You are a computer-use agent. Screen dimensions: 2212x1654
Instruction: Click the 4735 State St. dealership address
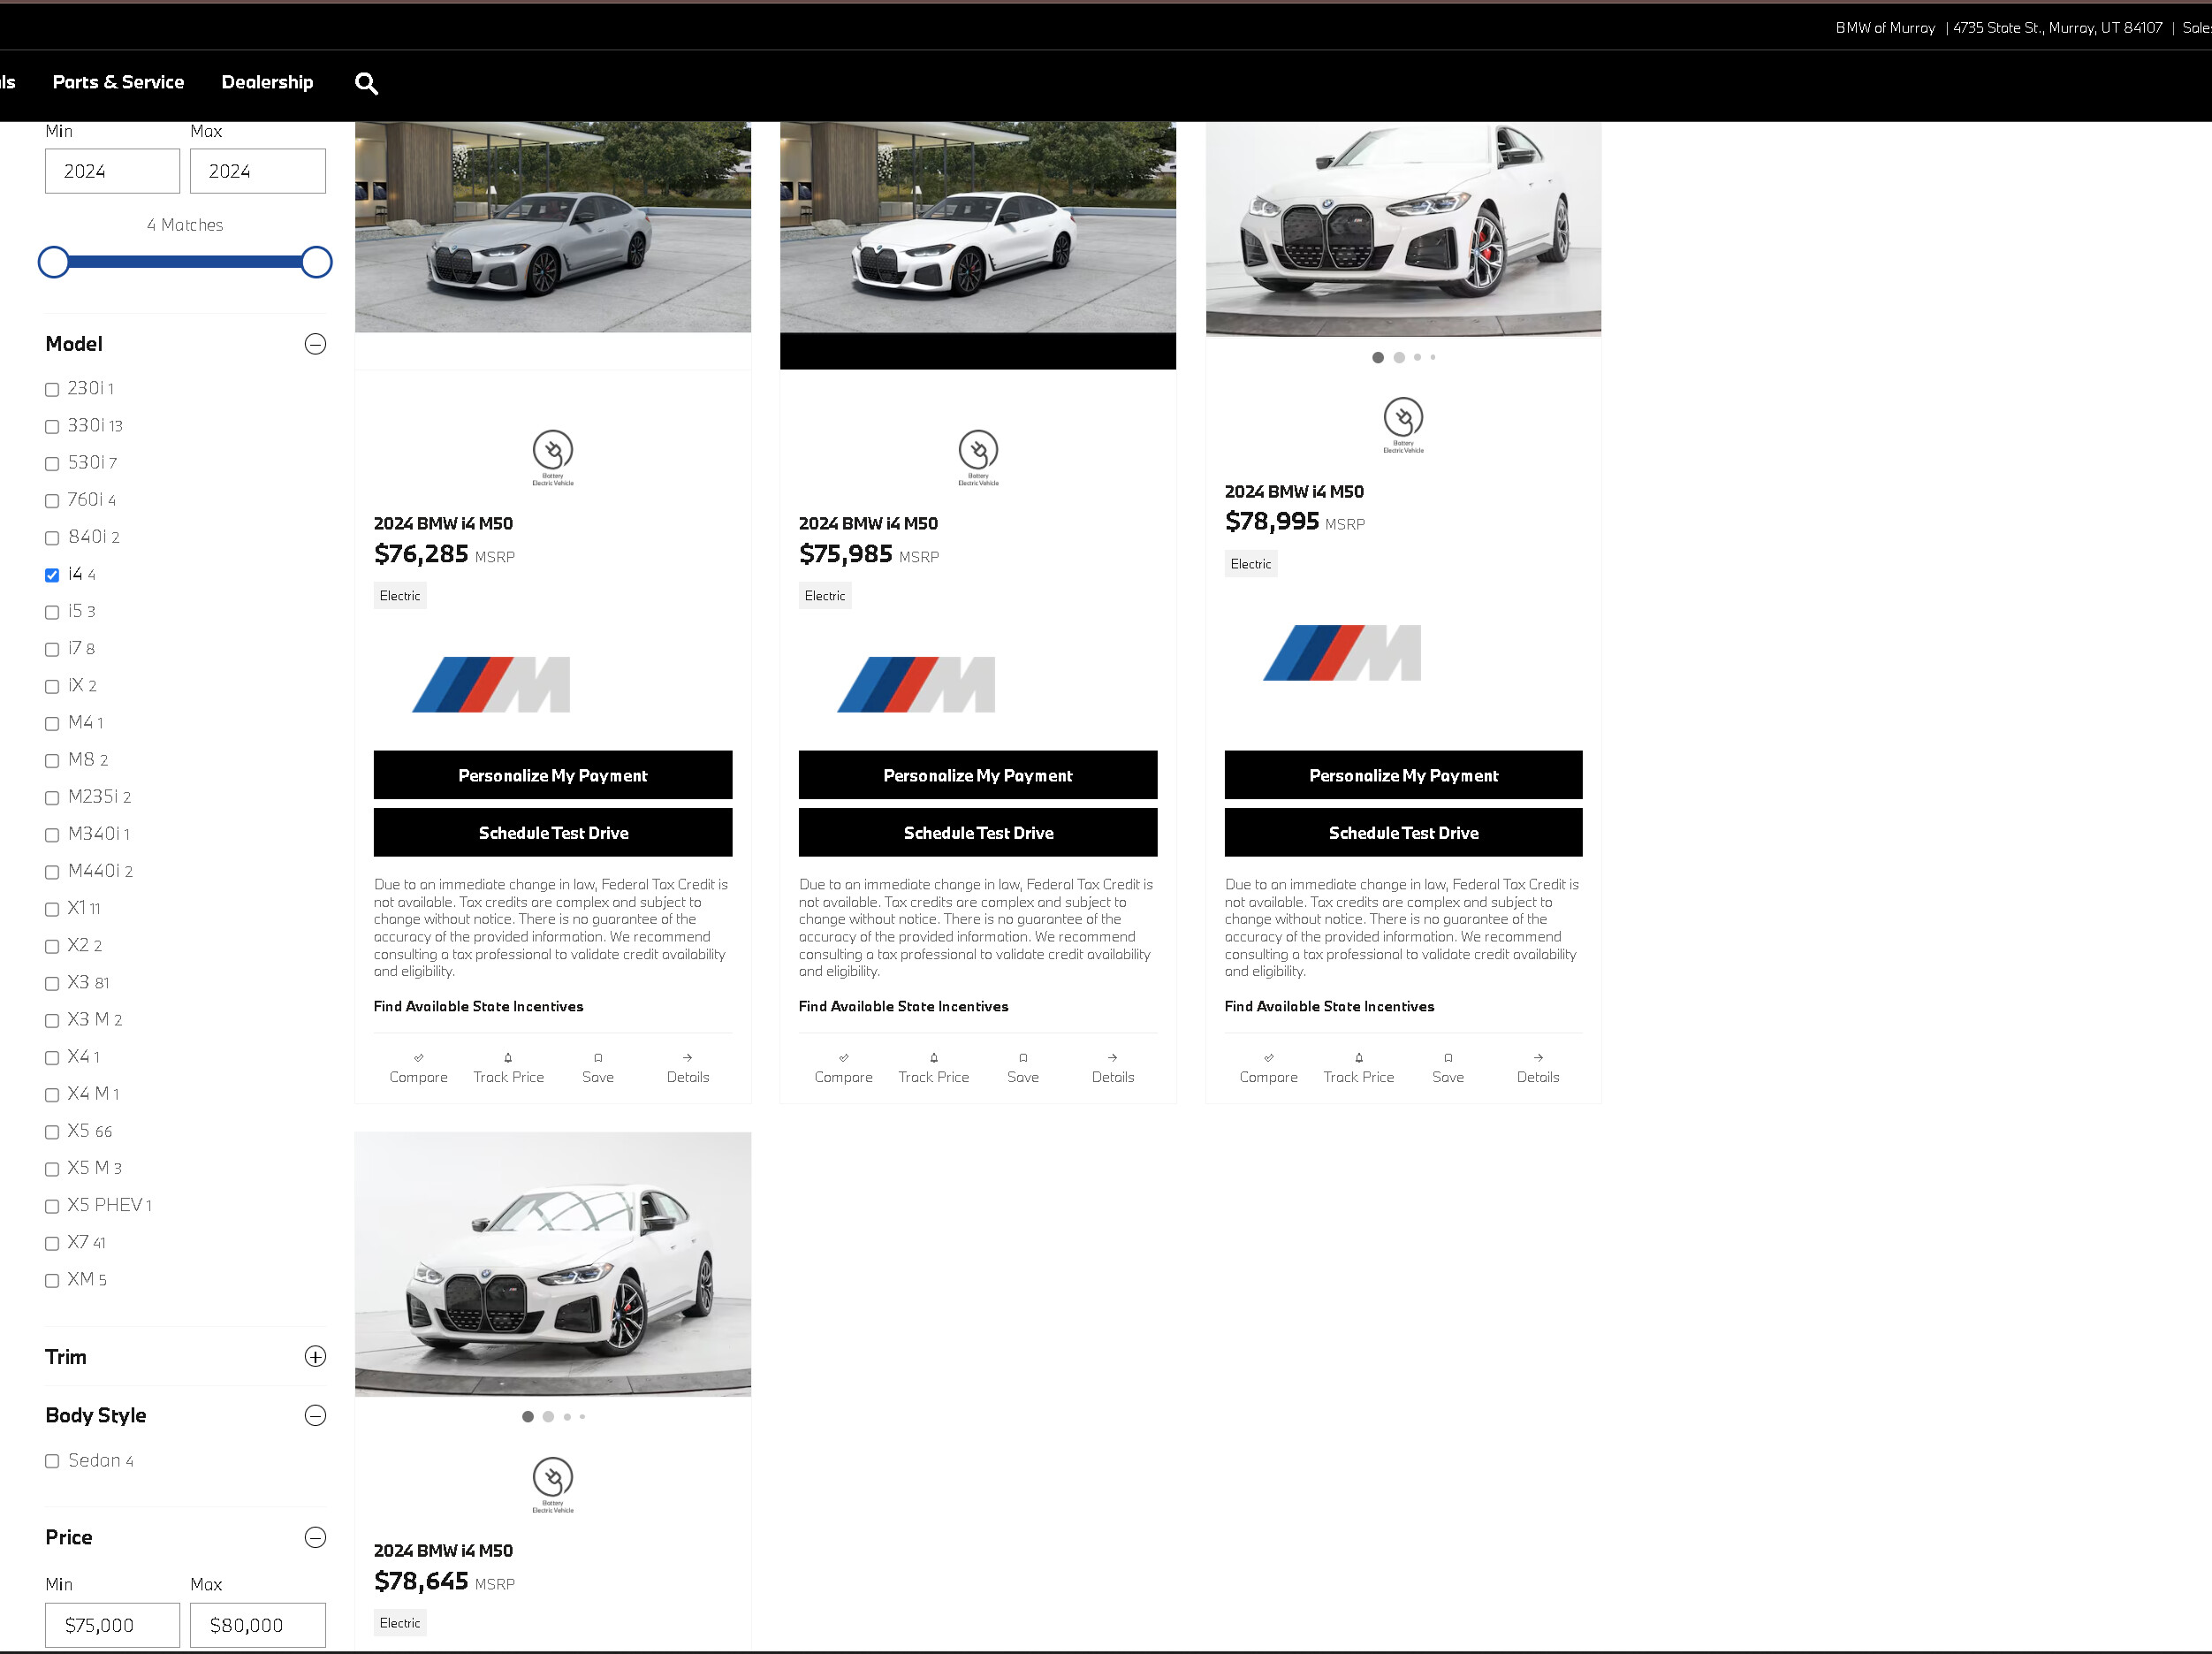point(2057,28)
